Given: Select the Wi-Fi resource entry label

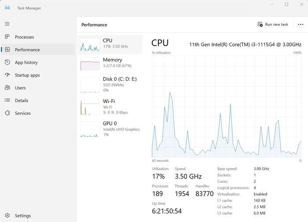Looking at the screenshot, I should coord(109,101).
